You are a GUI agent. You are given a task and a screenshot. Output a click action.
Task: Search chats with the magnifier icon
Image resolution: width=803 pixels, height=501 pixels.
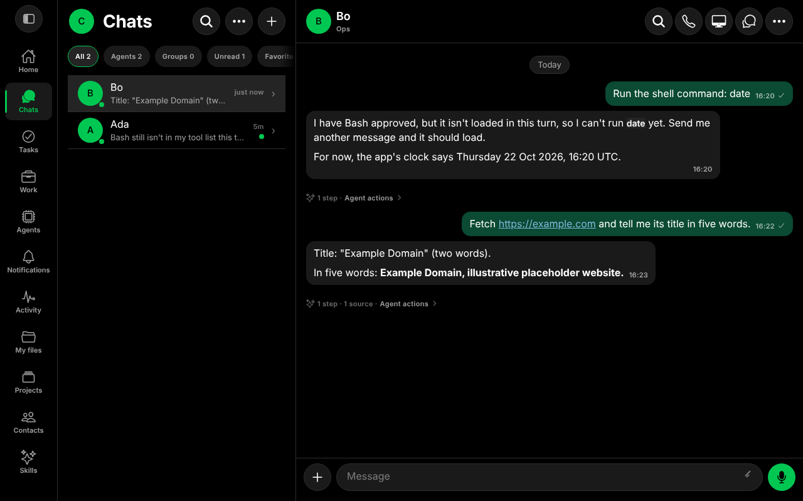click(x=206, y=21)
